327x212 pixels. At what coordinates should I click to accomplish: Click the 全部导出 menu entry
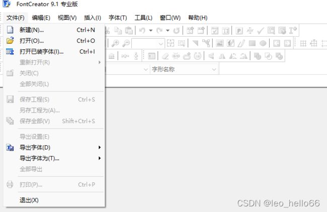point(54,169)
